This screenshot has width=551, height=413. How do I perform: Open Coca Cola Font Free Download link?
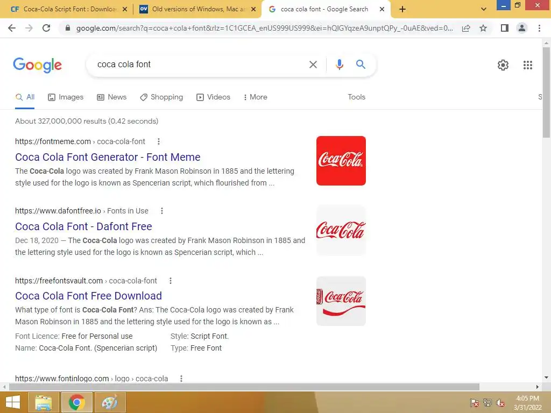tap(89, 296)
